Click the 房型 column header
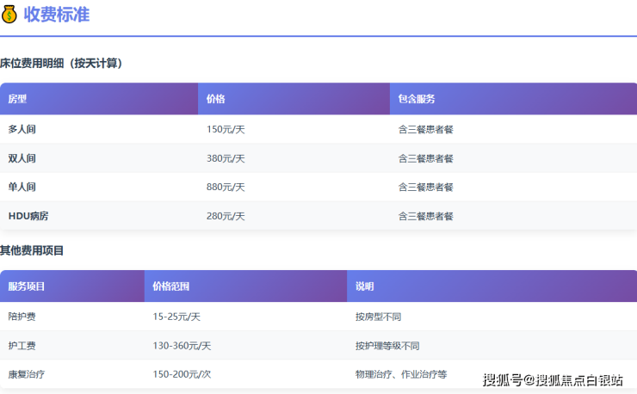 pyautogui.click(x=17, y=99)
